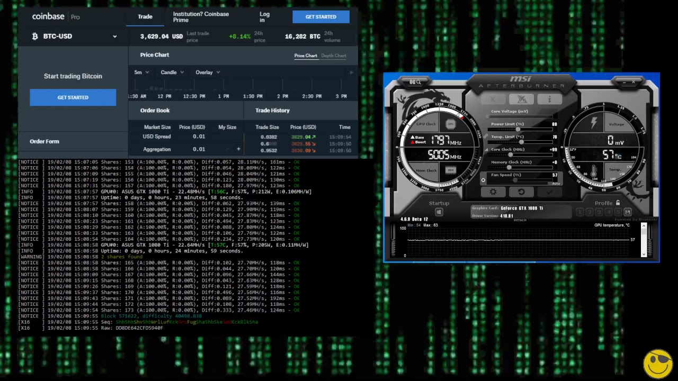This screenshot has height=381, width=678.
Task: Click fan speed user-define gear icon
Action: point(483,180)
